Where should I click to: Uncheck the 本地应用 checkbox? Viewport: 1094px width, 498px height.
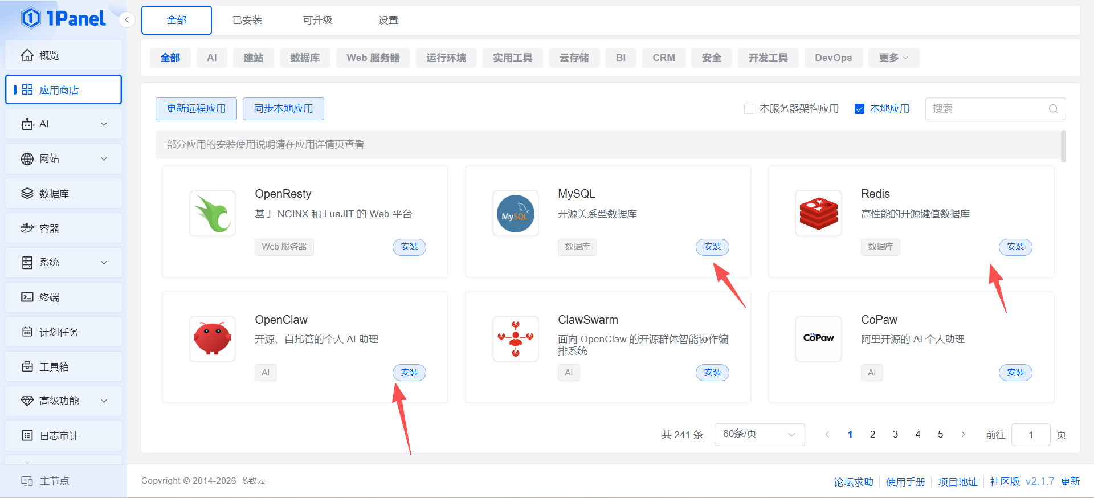coord(860,109)
